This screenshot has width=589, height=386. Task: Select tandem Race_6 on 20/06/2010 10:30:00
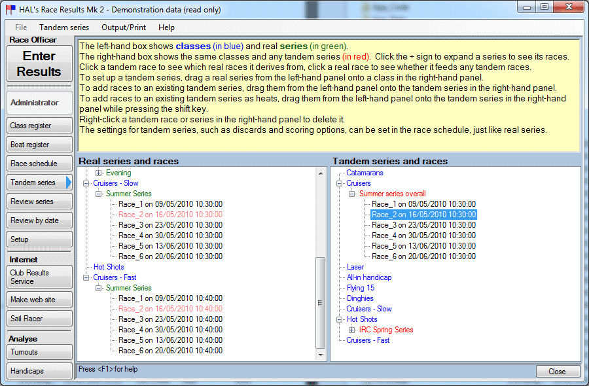[x=423, y=256]
